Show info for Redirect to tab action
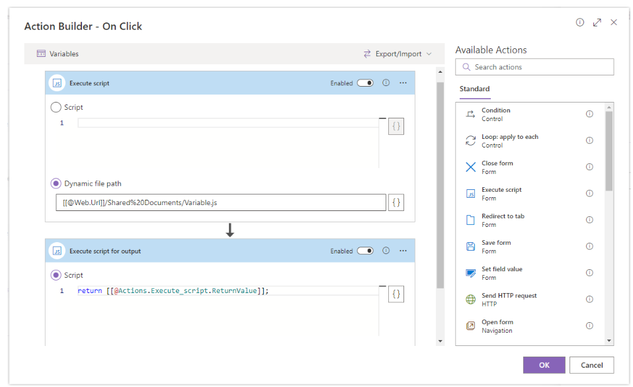This screenshot has height=387, width=633. coord(589,220)
